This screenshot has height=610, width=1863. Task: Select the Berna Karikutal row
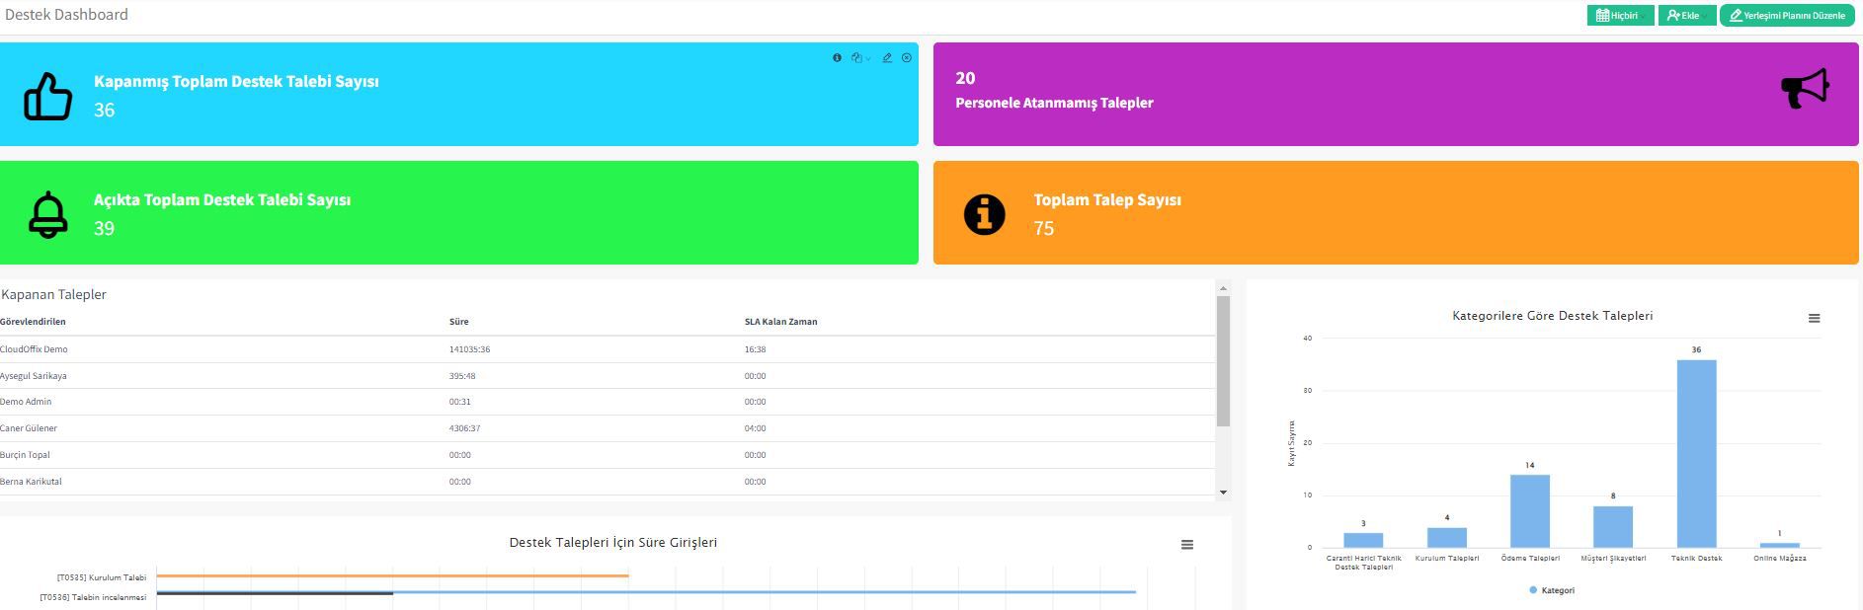click(x=607, y=482)
